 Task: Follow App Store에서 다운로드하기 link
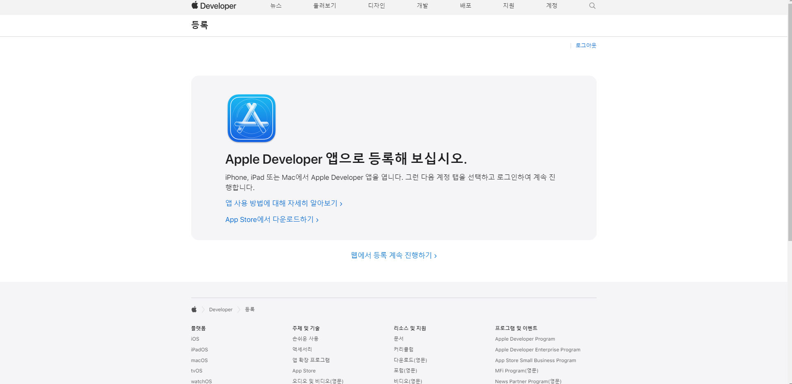click(272, 219)
